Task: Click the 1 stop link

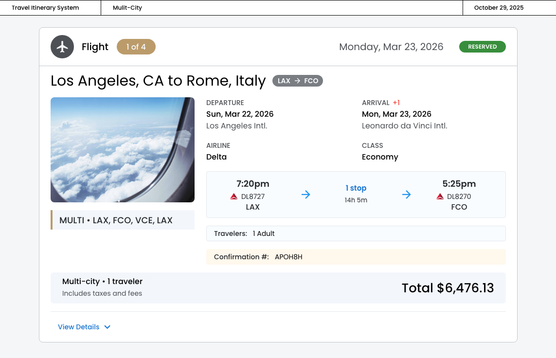Action: [356, 188]
